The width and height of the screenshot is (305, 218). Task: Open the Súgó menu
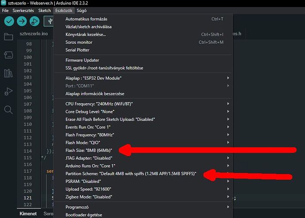(81, 11)
